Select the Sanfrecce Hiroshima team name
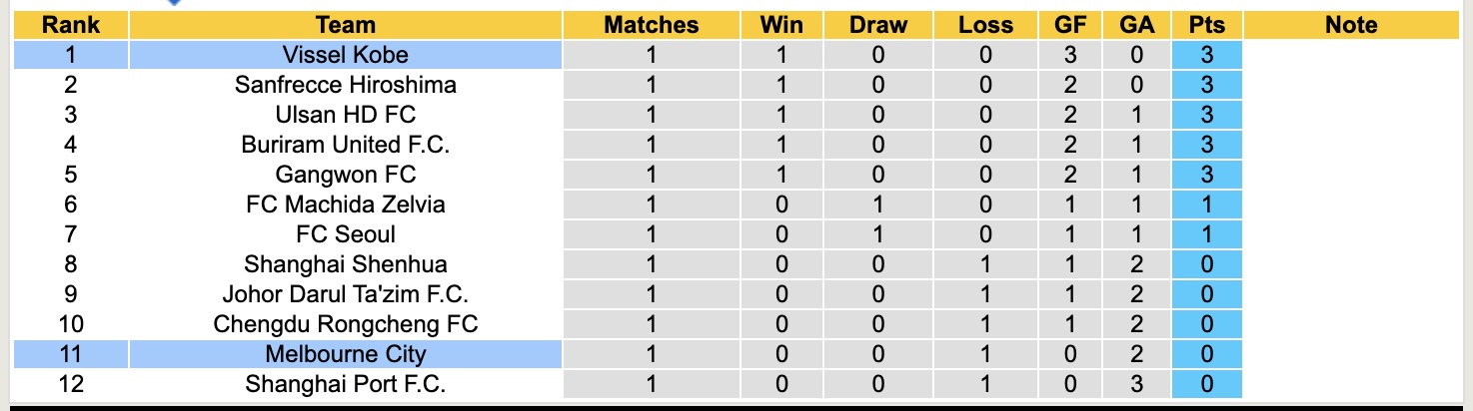 coord(346,85)
